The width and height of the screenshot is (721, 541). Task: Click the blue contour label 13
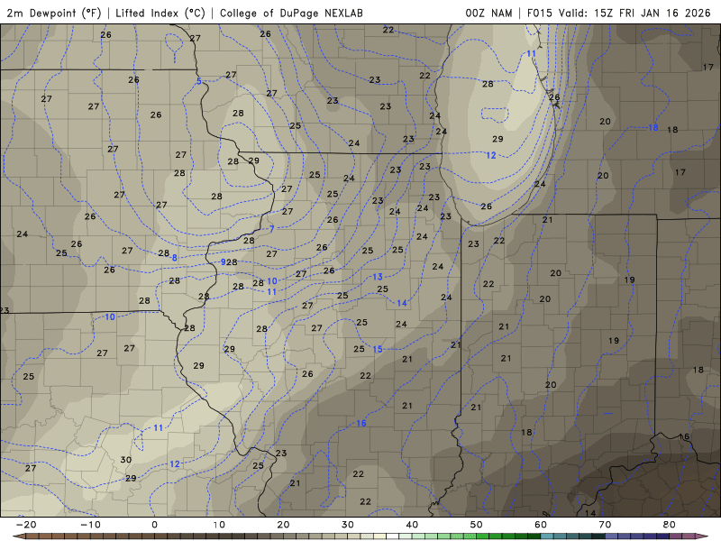point(378,277)
